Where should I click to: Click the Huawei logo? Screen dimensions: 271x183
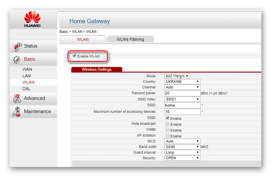click(x=32, y=19)
